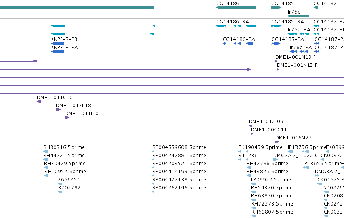Select the 311236 feature label

pos(248,156)
